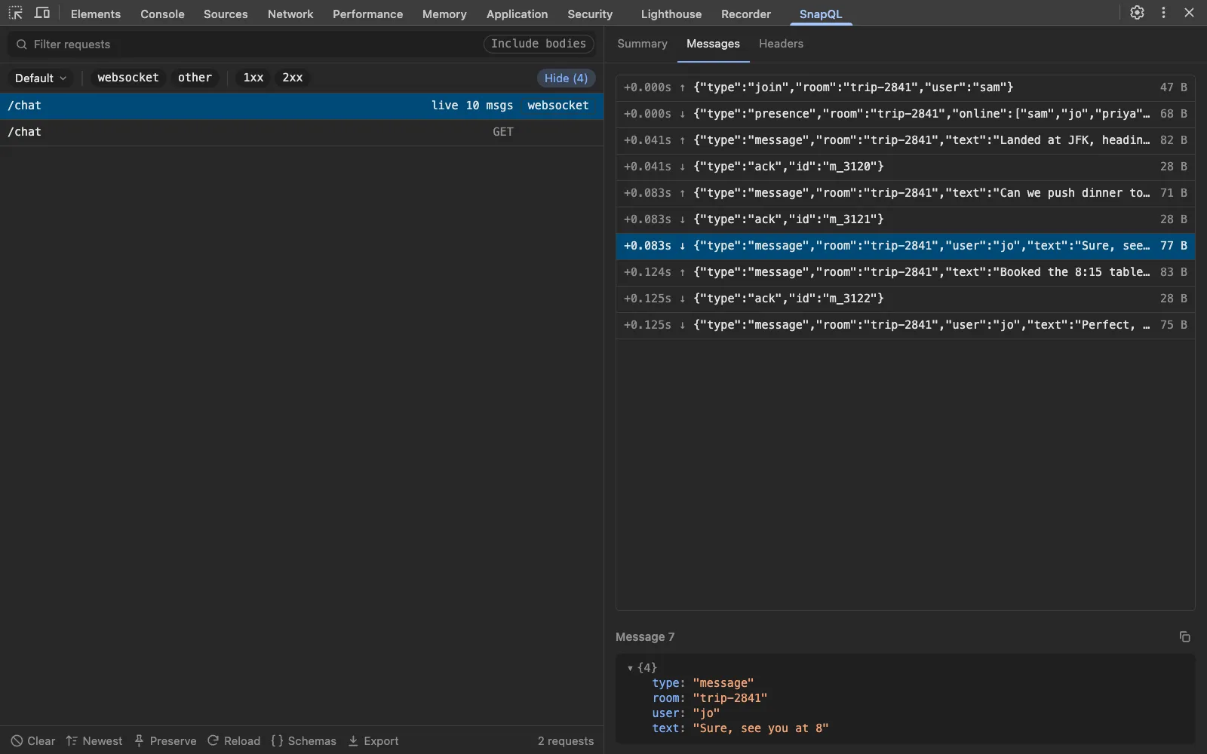Select the 'Booked the 8:15 table' message

point(905,272)
